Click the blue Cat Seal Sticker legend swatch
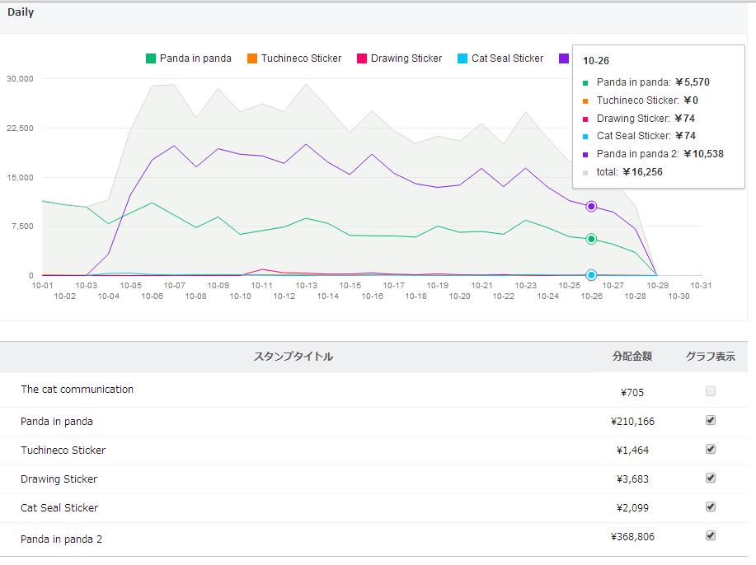Screen dimensions: 756x565 click(x=463, y=58)
